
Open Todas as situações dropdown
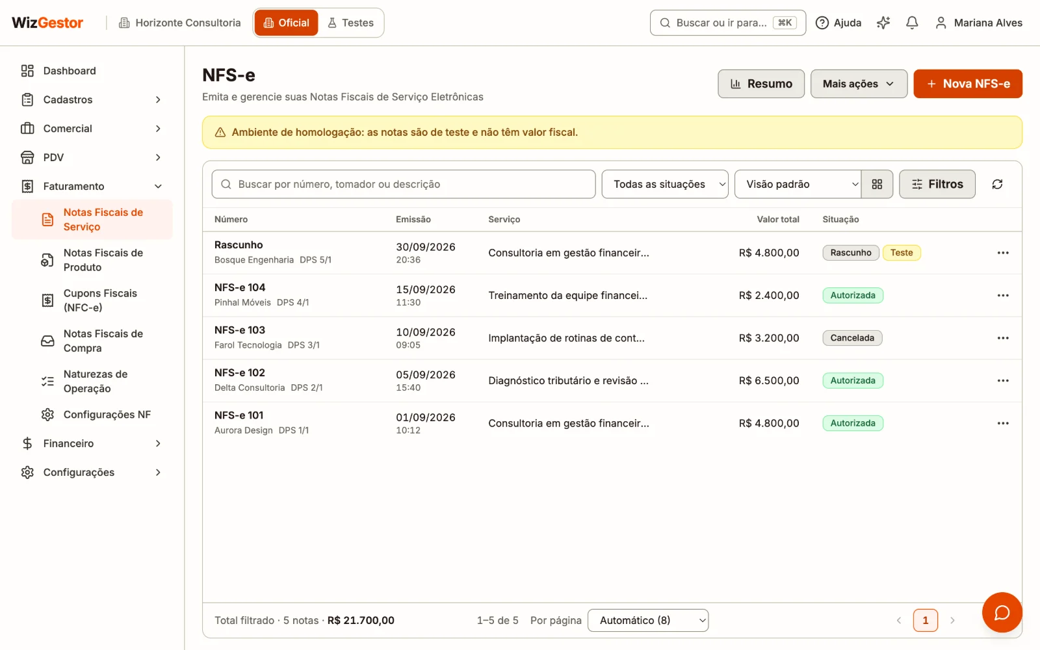664,185
